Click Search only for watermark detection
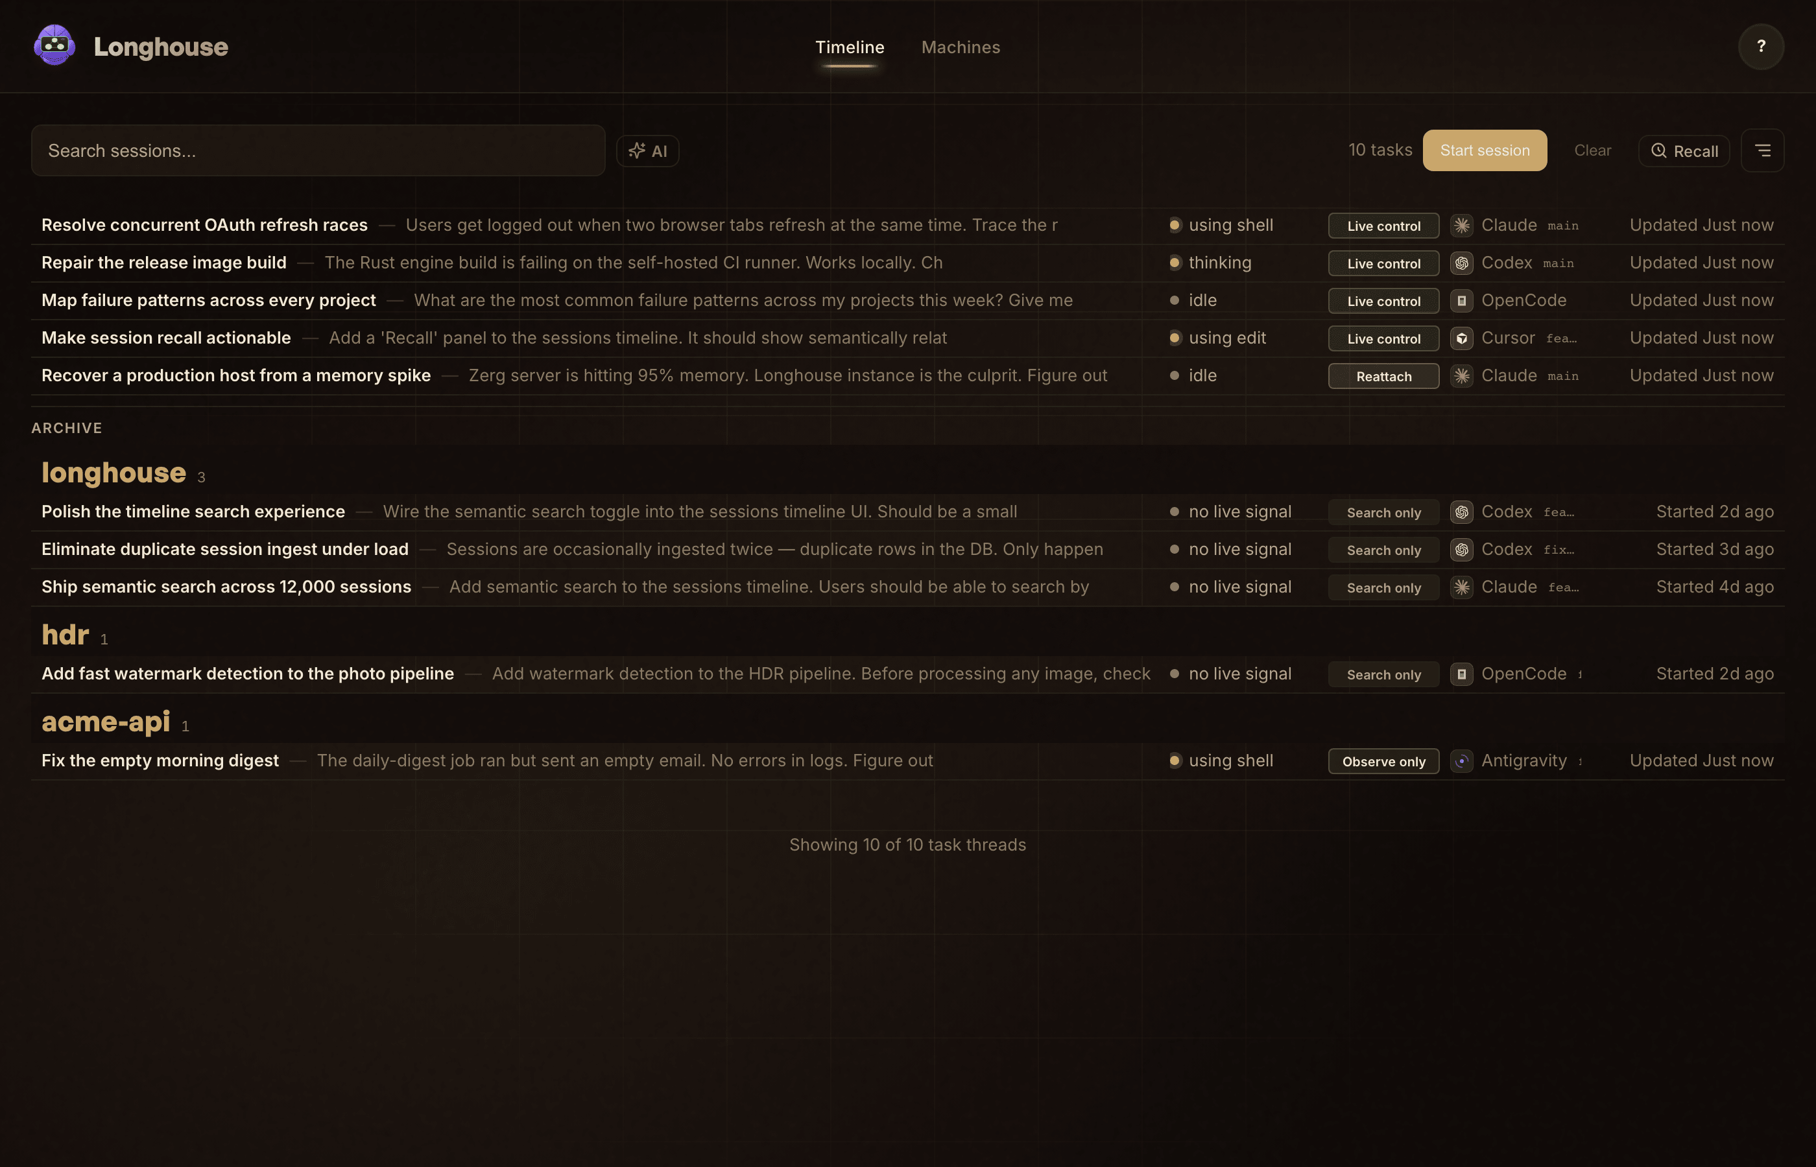This screenshot has width=1816, height=1167. 1383,674
